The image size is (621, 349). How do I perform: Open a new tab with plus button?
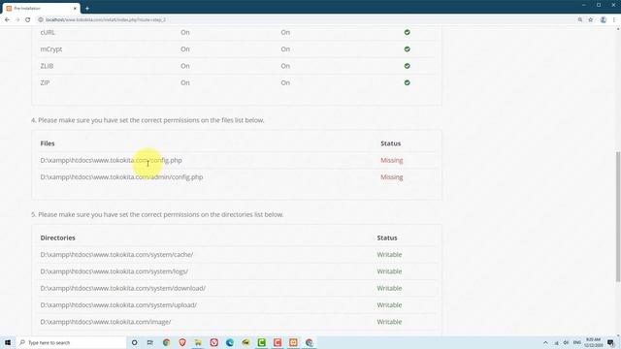click(x=87, y=9)
